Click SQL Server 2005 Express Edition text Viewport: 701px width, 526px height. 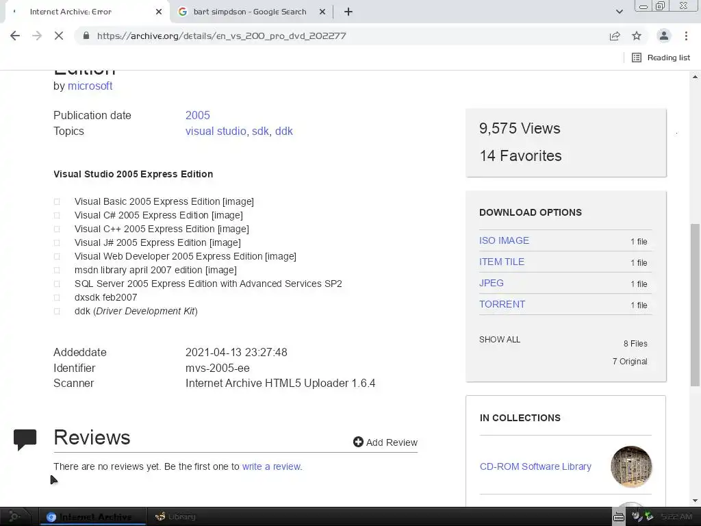208,284
